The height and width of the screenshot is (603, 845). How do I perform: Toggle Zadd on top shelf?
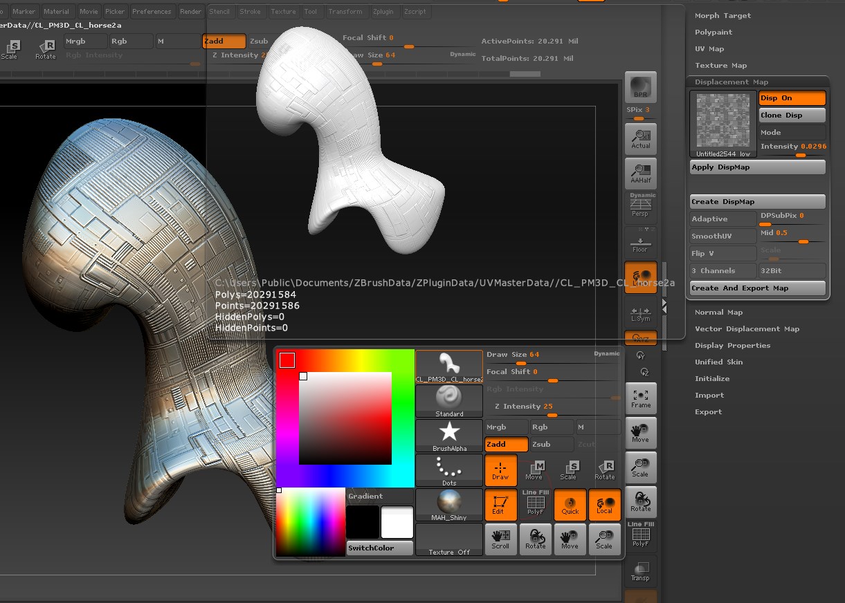pyautogui.click(x=224, y=41)
